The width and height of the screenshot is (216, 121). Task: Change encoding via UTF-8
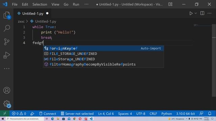pyautogui.click(x=141, y=114)
